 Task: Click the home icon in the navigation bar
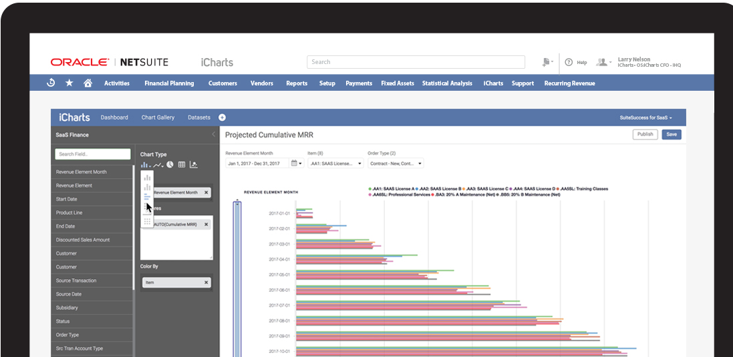tap(88, 83)
